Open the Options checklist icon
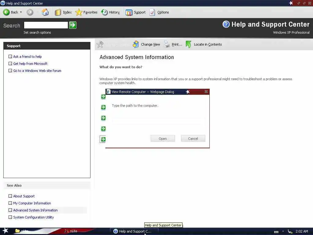This screenshot has height=235, width=313. (152, 12)
